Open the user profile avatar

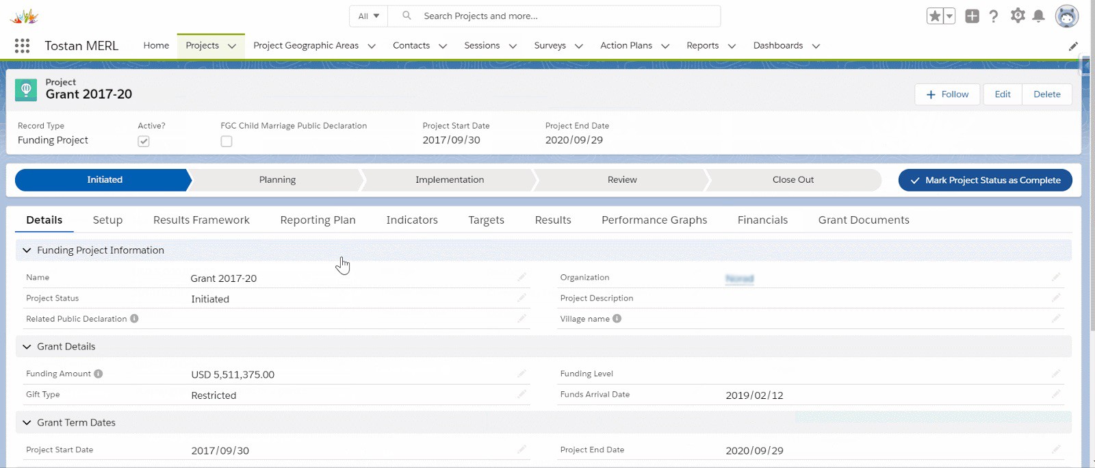point(1066,16)
